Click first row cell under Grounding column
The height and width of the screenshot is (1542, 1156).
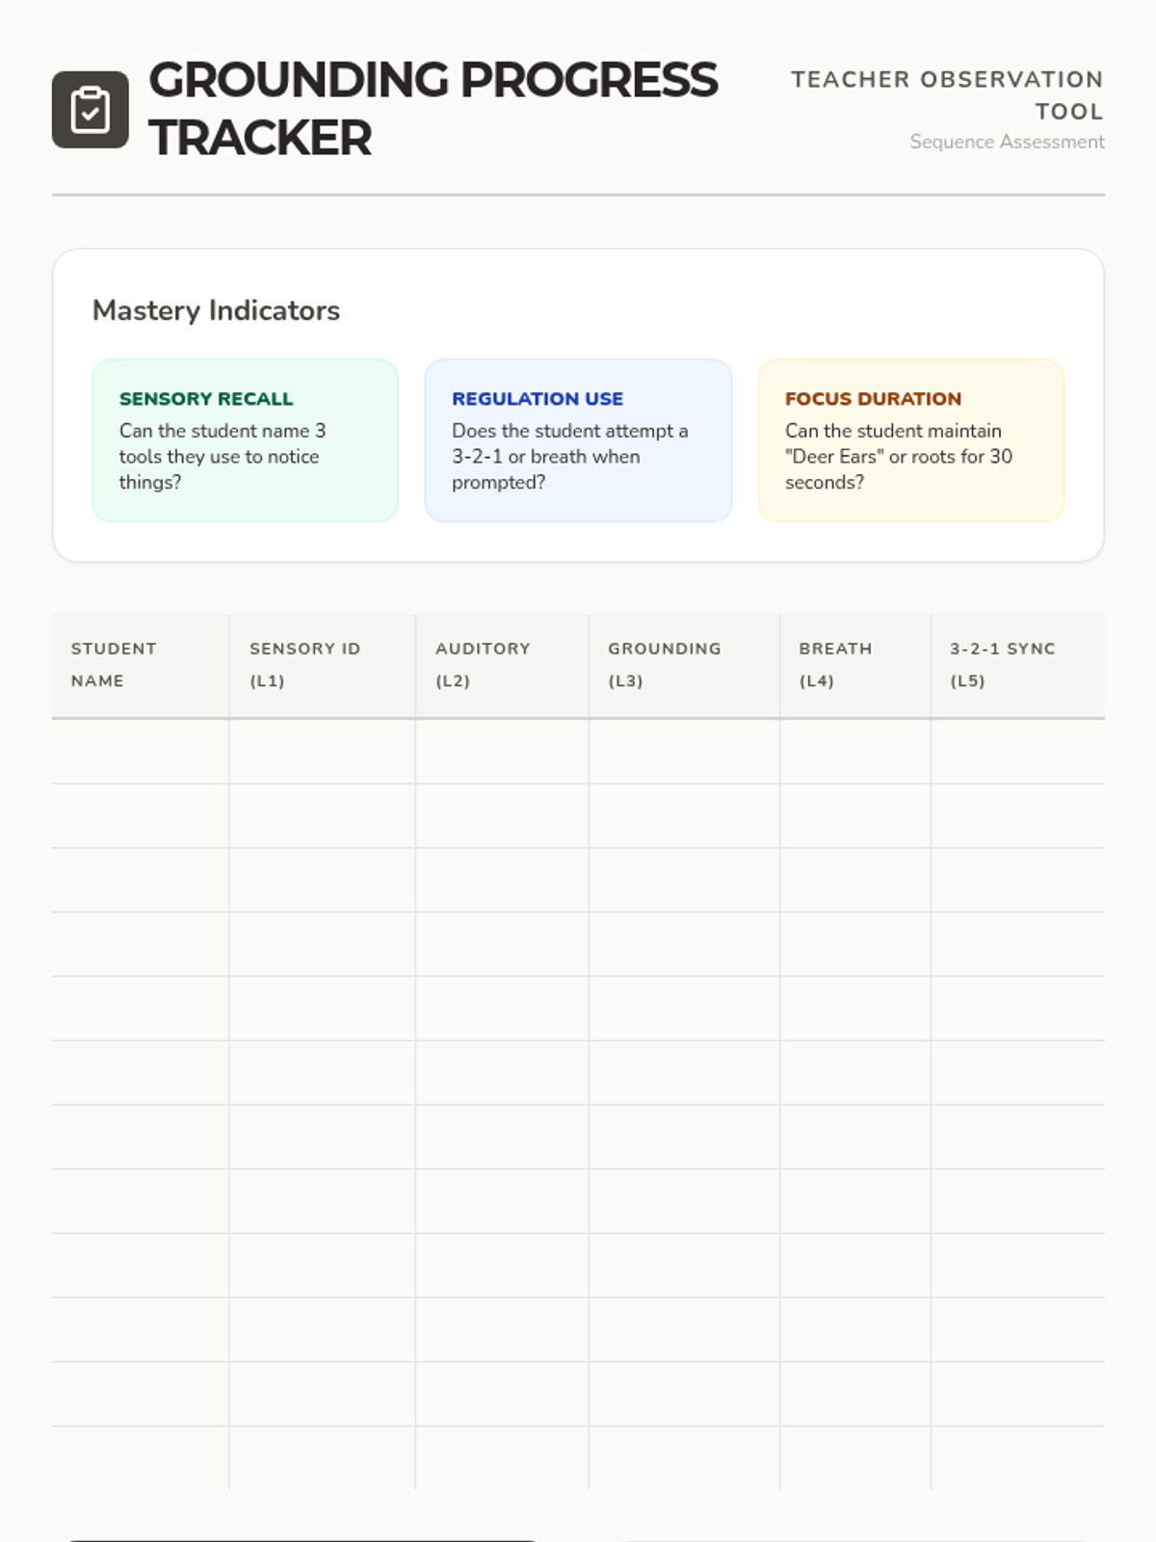[684, 752]
